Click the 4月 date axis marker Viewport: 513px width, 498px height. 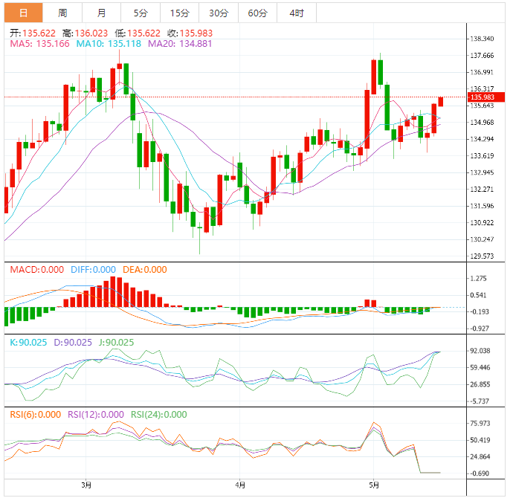pyautogui.click(x=239, y=485)
